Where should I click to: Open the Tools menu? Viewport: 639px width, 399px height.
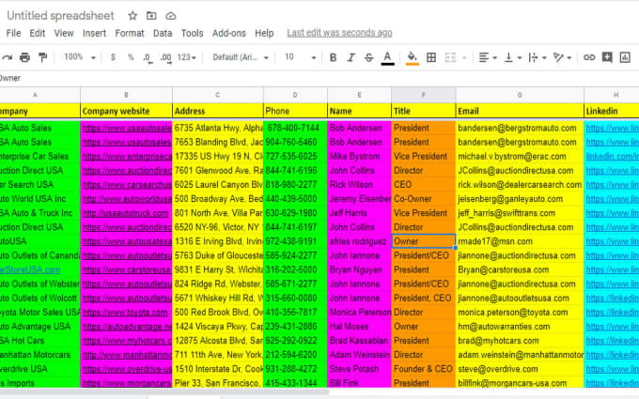point(192,34)
